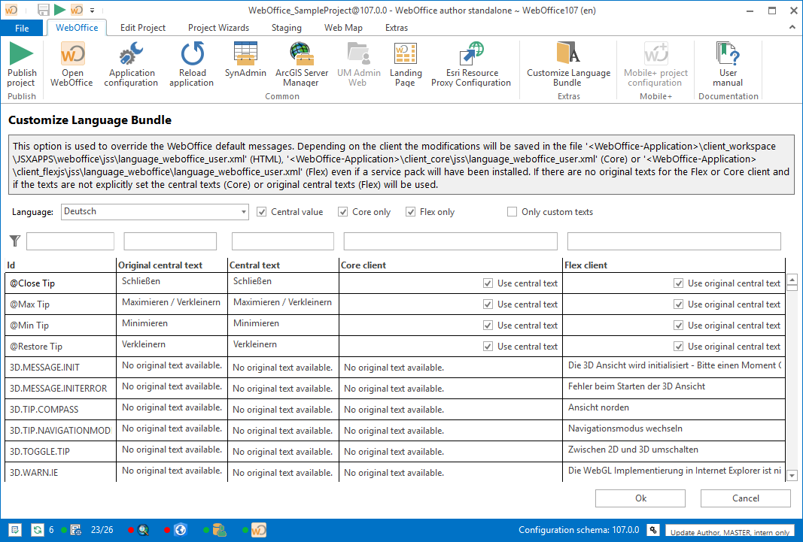Enable the Only custom texts filter

tap(512, 211)
